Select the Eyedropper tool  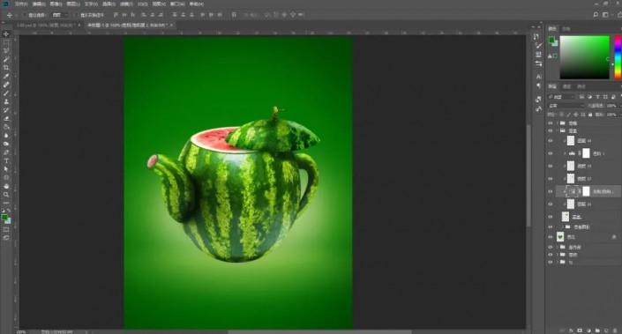6,76
